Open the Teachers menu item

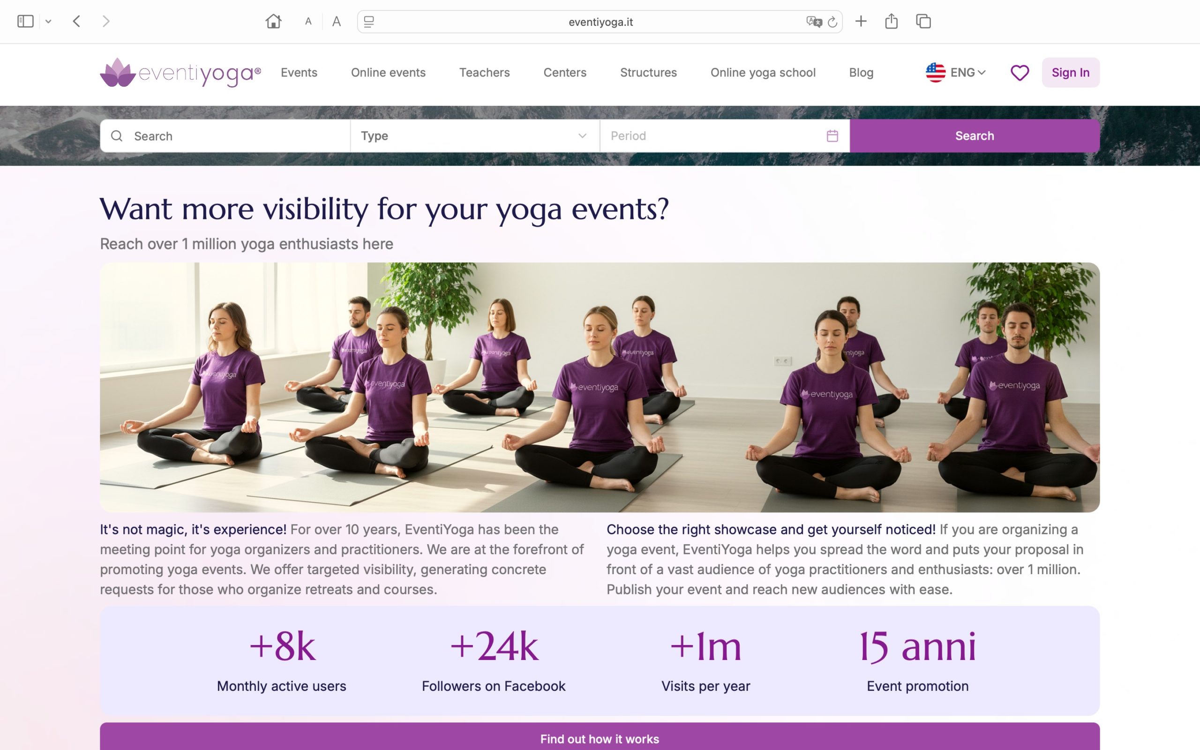(x=484, y=73)
